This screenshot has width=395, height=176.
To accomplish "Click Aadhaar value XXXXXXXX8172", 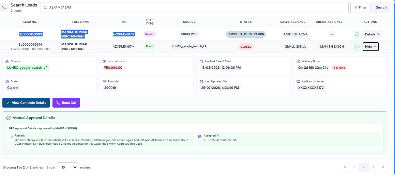I will pyautogui.click(x=311, y=88).
